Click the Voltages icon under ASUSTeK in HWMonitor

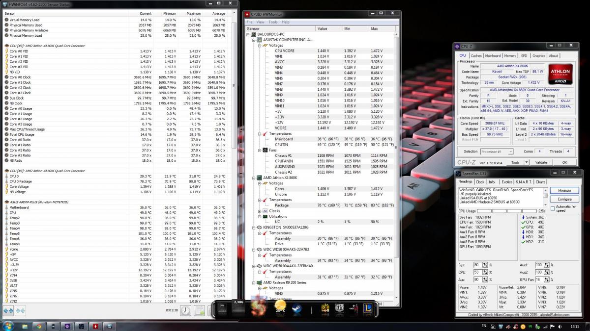pos(265,45)
